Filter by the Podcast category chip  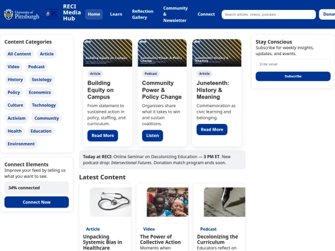coord(37,66)
